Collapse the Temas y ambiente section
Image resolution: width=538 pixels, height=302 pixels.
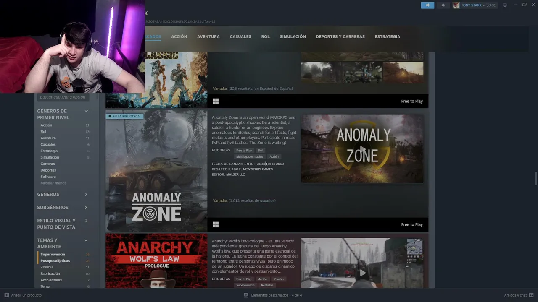coord(86,240)
